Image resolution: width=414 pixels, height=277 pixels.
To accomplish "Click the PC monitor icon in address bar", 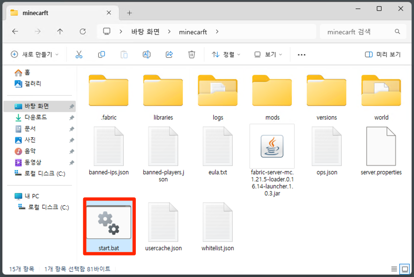I will (107, 31).
